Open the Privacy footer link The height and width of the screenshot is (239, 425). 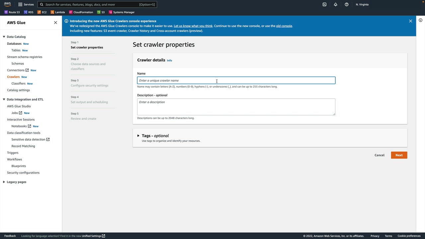pyautogui.click(x=375, y=236)
